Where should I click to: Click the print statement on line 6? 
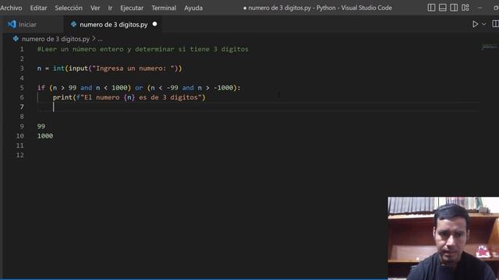(x=129, y=97)
